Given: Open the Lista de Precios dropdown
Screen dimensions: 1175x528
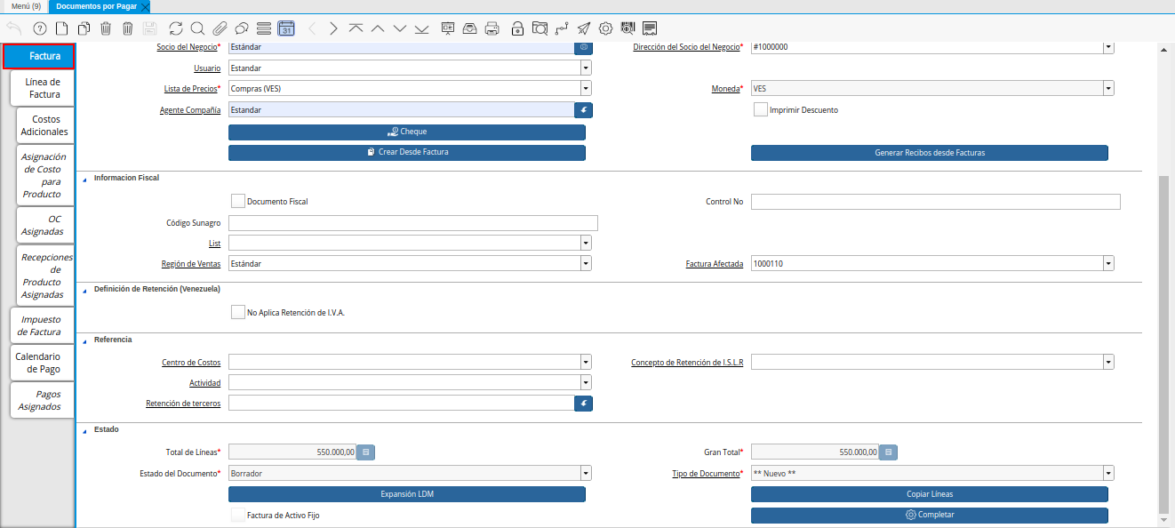Looking at the screenshot, I should [x=586, y=89].
